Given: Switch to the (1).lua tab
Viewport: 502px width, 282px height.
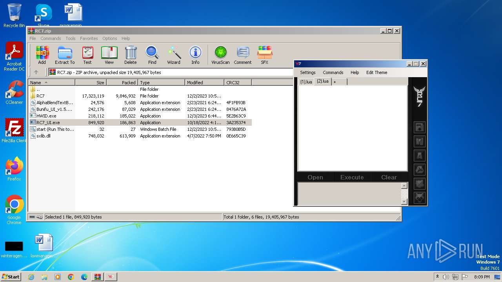Looking at the screenshot, I should click(306, 81).
